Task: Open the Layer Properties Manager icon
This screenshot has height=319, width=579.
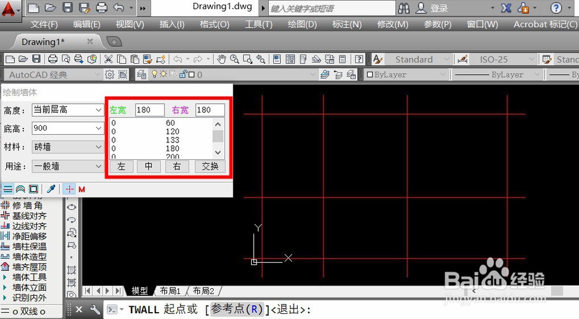Action: click(x=141, y=75)
